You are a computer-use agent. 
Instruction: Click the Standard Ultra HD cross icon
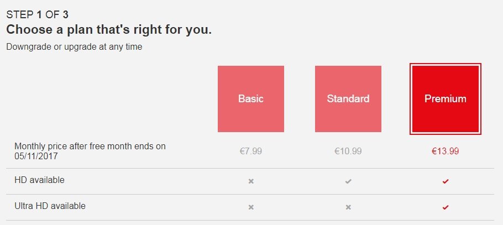(348, 207)
